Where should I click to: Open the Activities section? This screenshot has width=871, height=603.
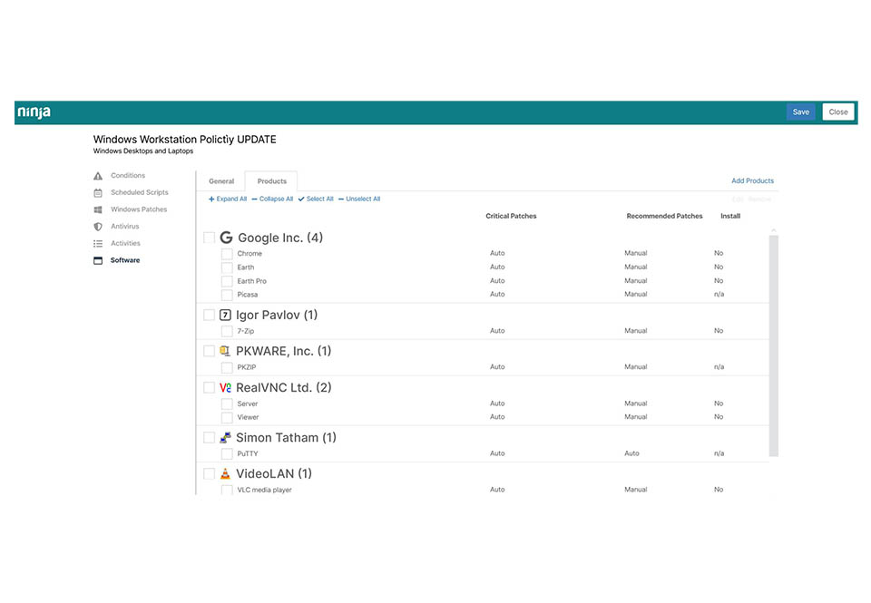click(125, 244)
